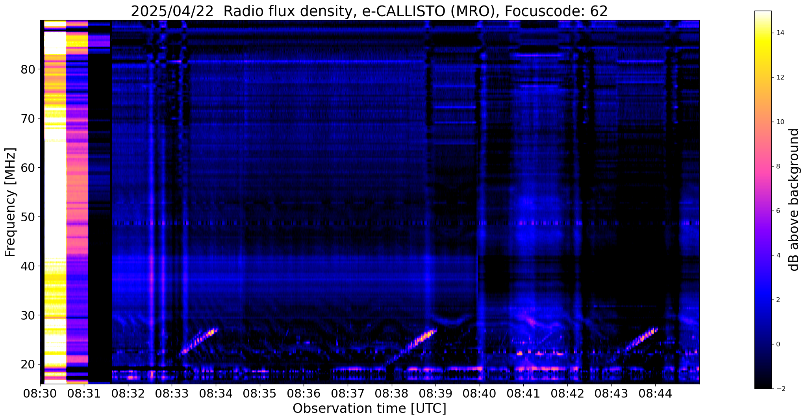The image size is (806, 420).
Task: Click the 08:38 time tick label
Action: point(391,393)
